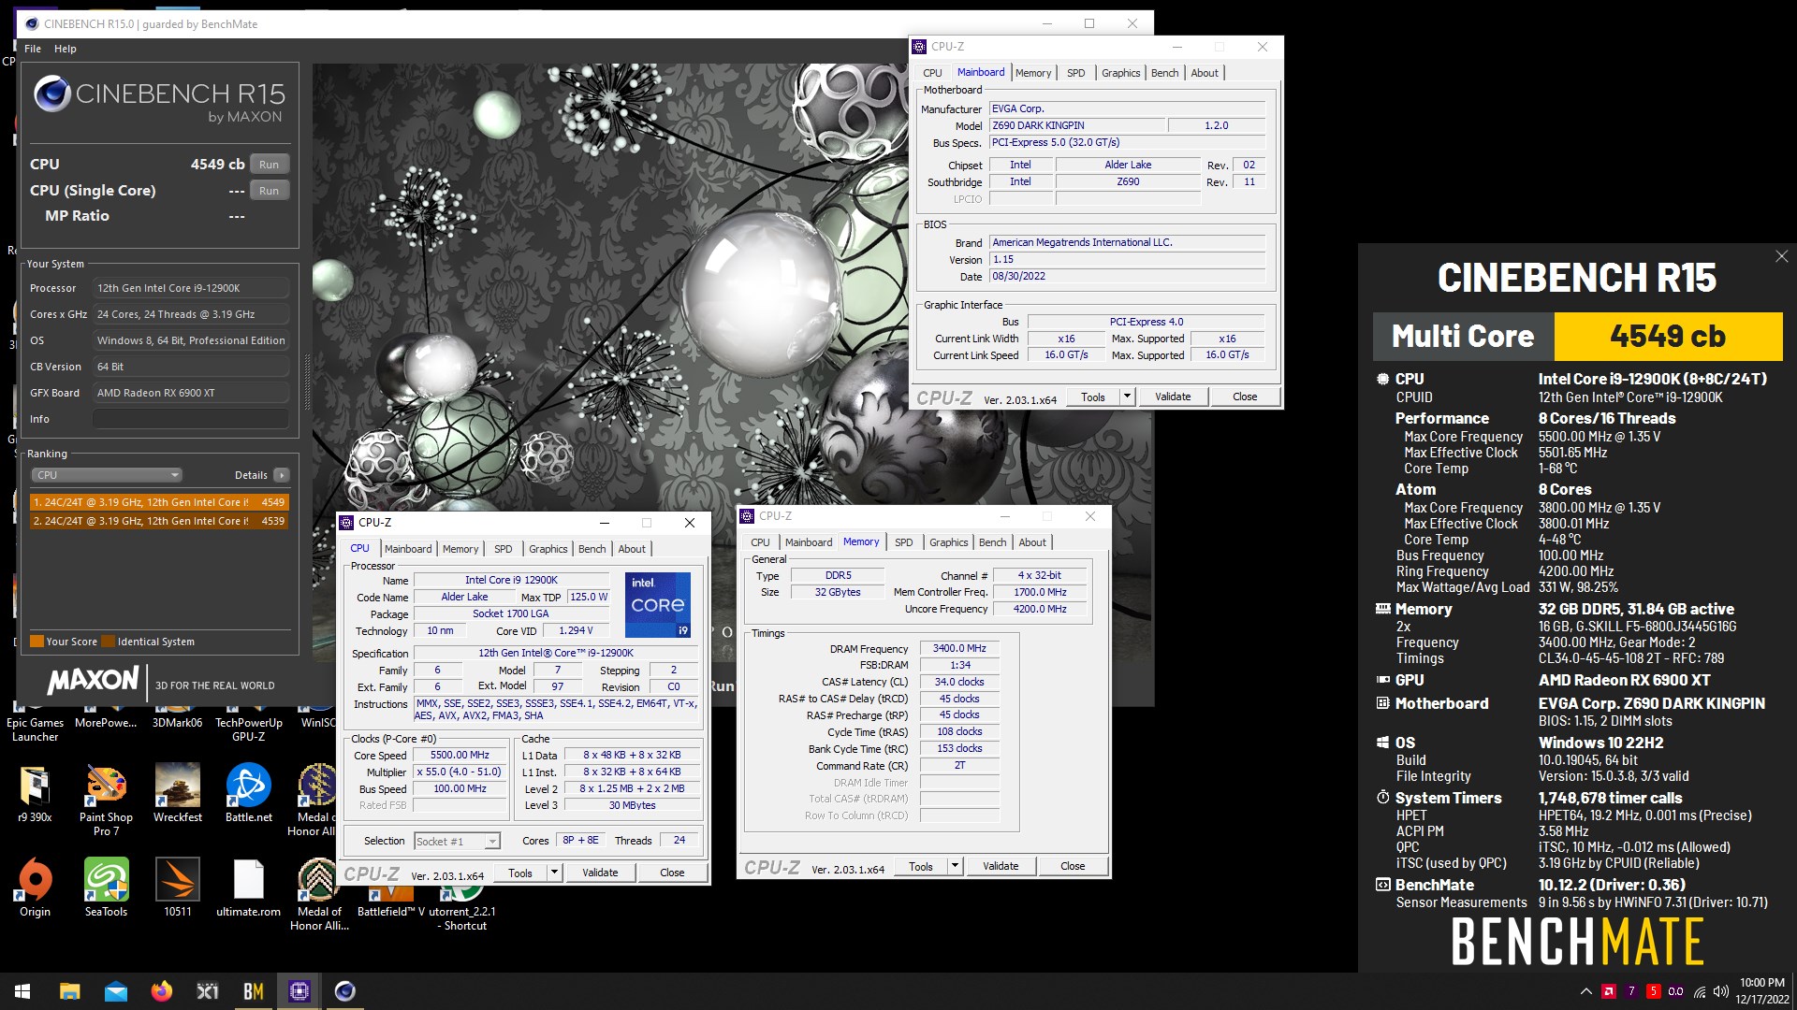This screenshot has height=1010, width=1797.
Task: Switch to Bench tab in CPU-Z CPU window
Action: coord(592,549)
